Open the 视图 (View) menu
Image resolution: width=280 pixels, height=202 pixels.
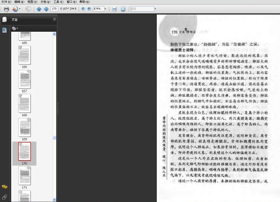pyautogui.click(x=32, y=2)
